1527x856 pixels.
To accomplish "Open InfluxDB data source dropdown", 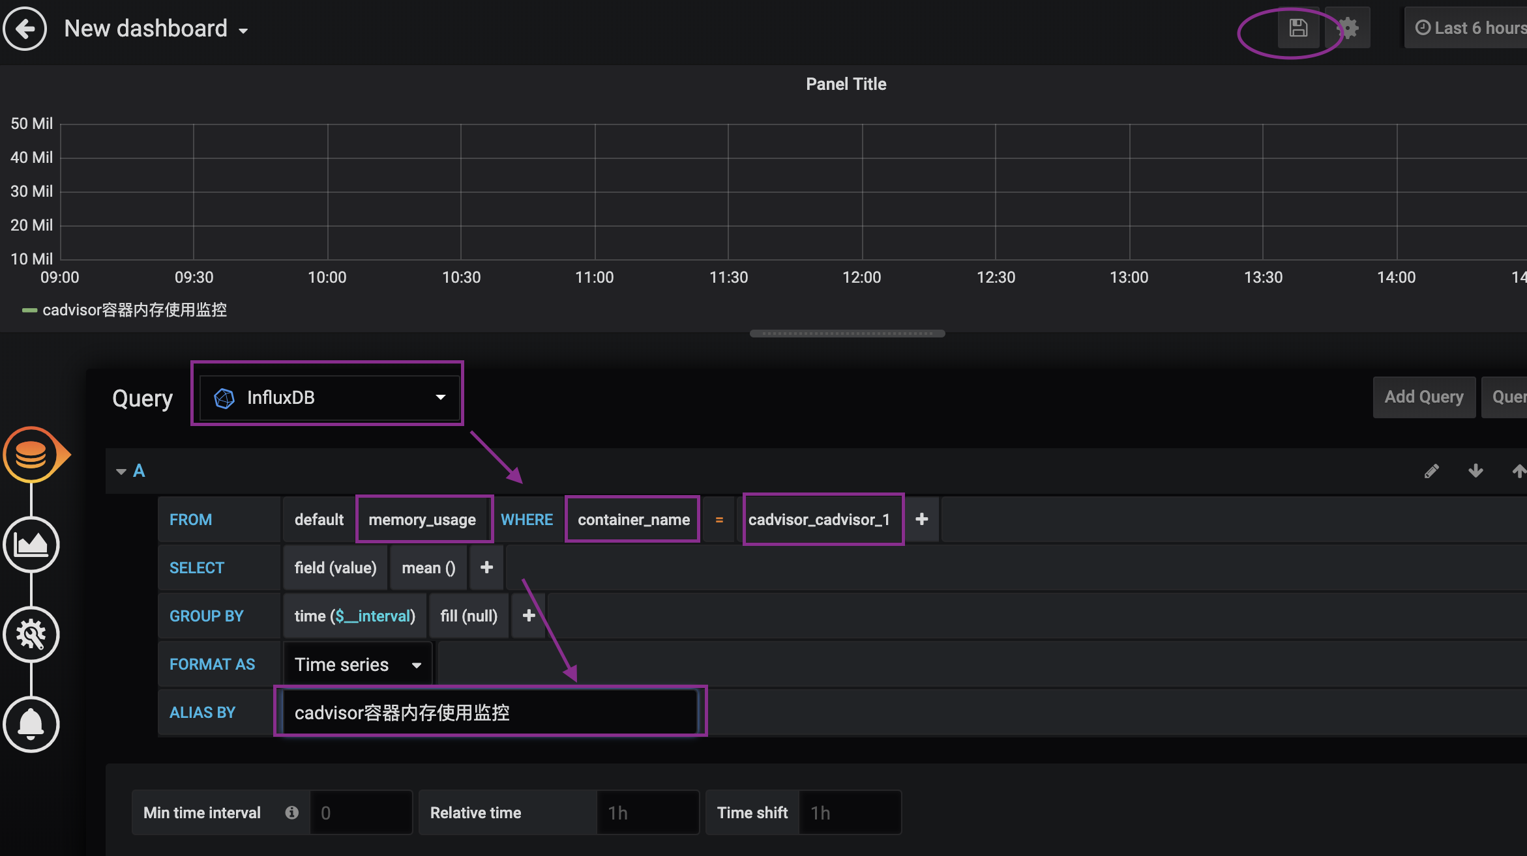I will (x=329, y=397).
